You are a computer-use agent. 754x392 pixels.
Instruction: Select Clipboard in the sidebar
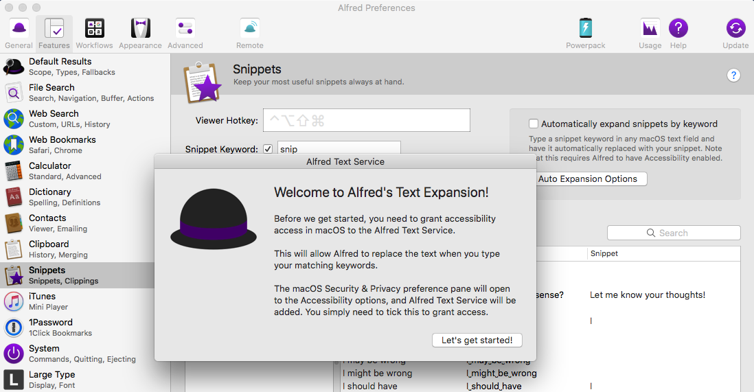[x=77, y=249]
